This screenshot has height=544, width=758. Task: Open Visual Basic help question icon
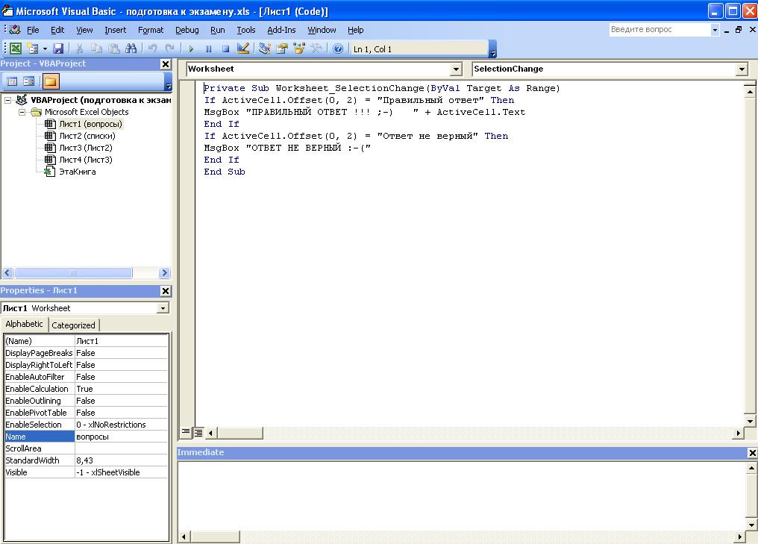[x=338, y=49]
